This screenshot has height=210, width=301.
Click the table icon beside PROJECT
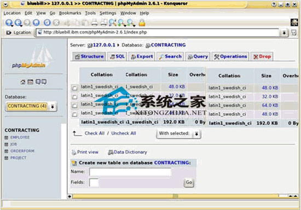point(7,158)
